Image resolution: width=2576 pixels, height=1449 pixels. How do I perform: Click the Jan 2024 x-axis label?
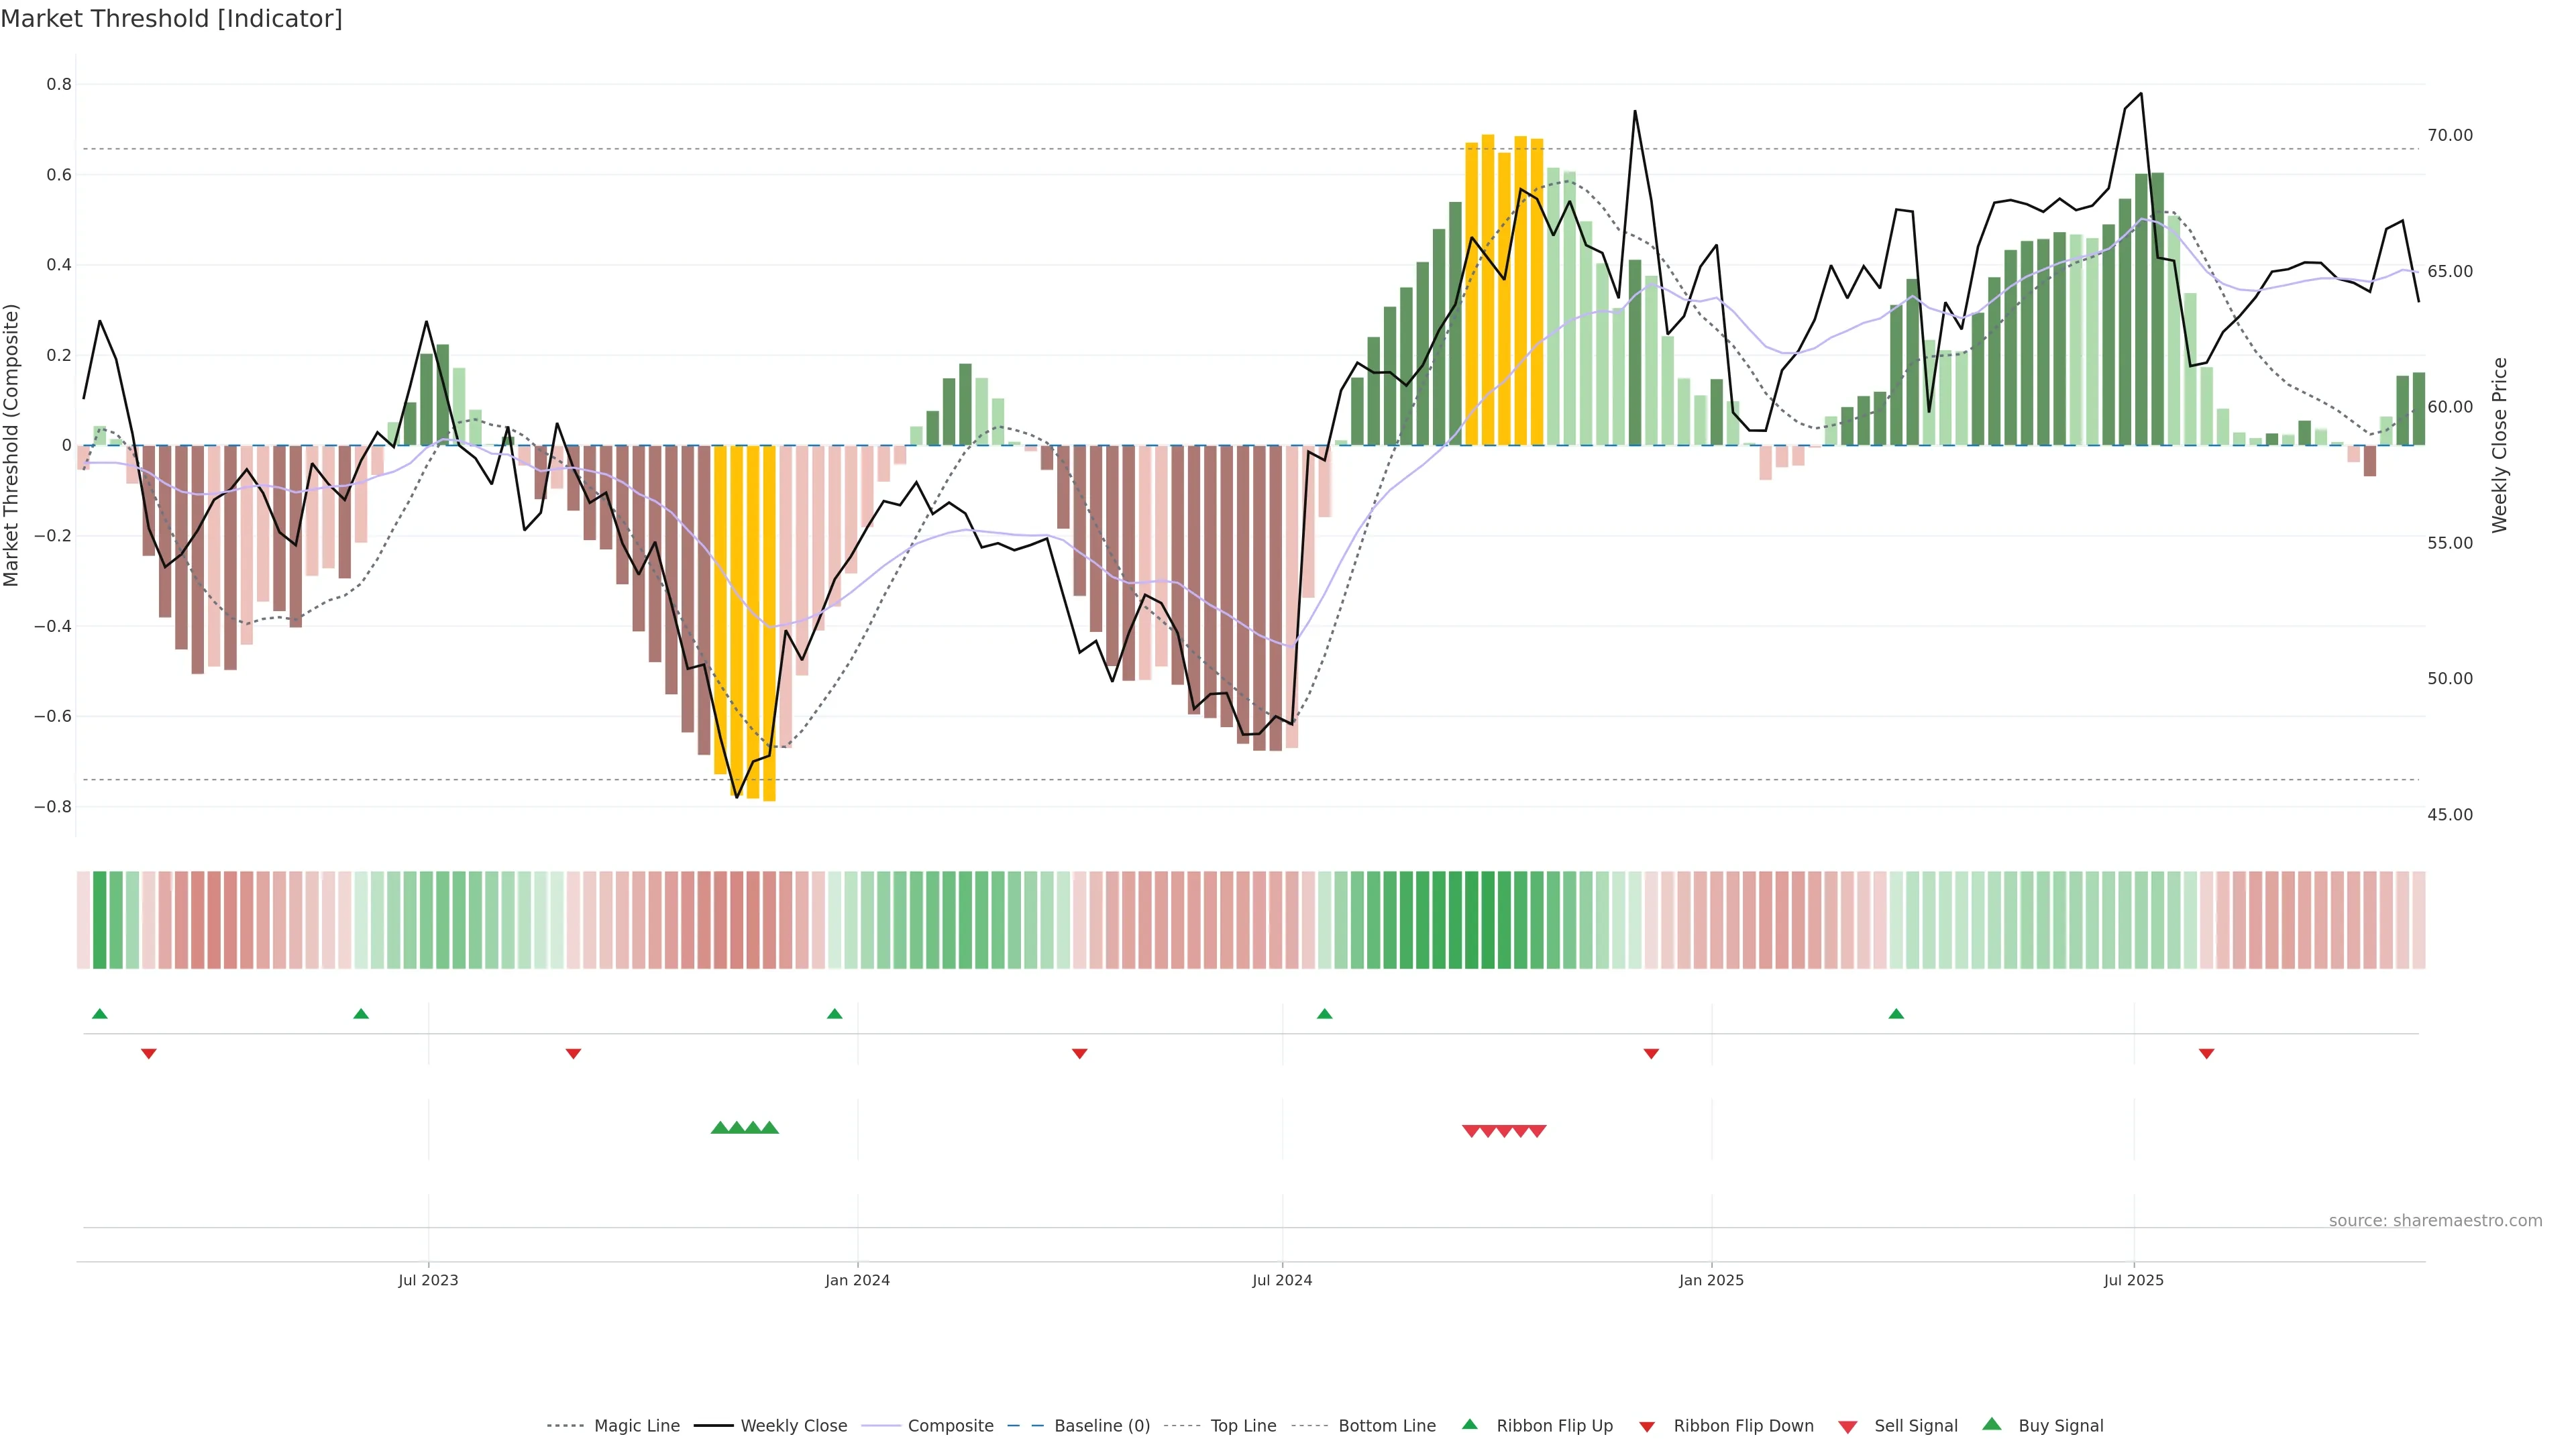click(x=857, y=1280)
